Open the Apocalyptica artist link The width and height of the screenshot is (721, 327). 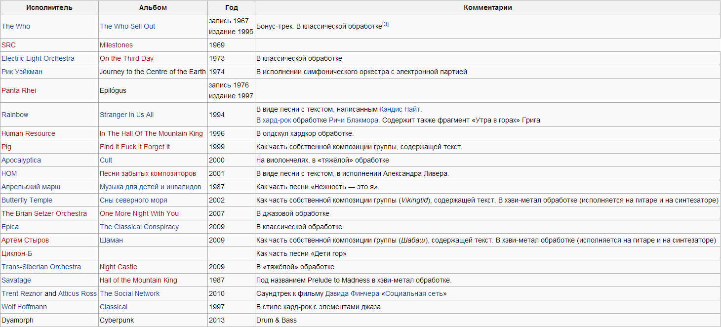[x=21, y=160]
